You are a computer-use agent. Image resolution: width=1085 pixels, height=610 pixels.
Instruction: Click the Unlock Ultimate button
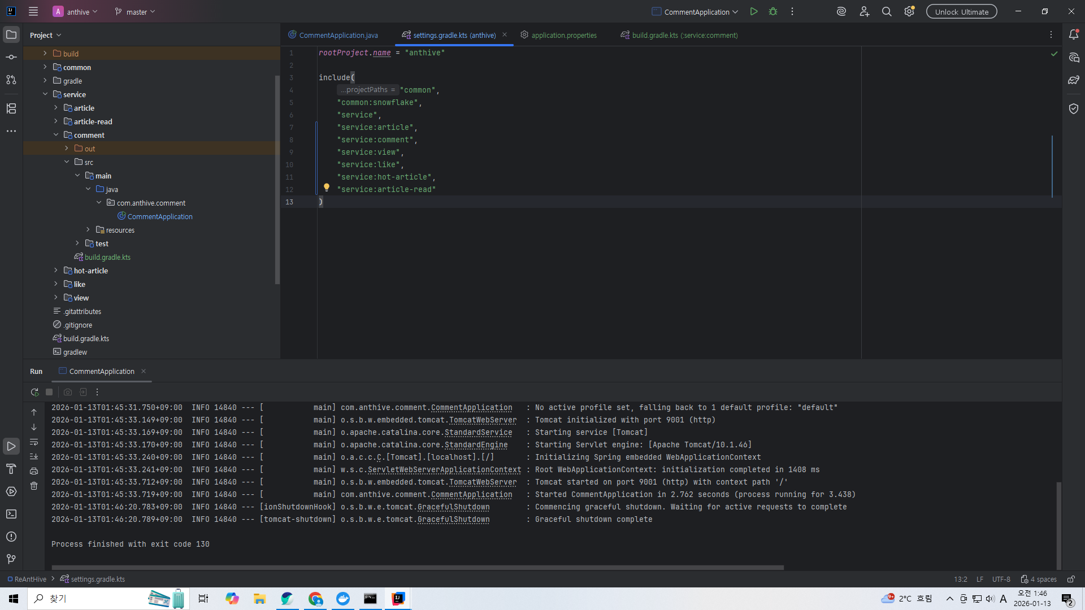click(x=961, y=11)
